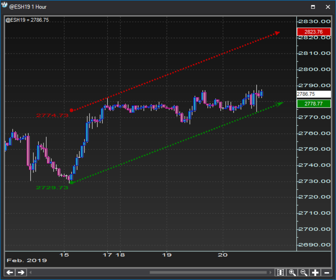Click the green starting point at 2729.73
Image resolution: width=336 pixels, height=280 pixels.
[71, 182]
